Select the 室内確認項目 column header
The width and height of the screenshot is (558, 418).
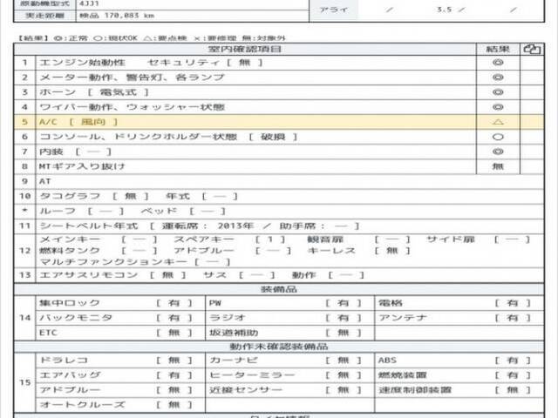coord(245,49)
